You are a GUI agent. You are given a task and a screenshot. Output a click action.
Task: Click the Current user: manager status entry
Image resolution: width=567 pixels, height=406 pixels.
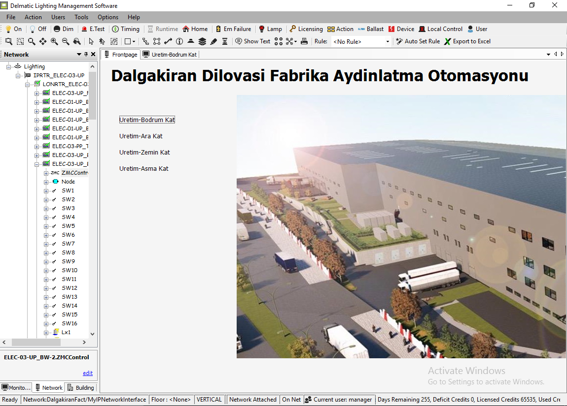(338, 400)
